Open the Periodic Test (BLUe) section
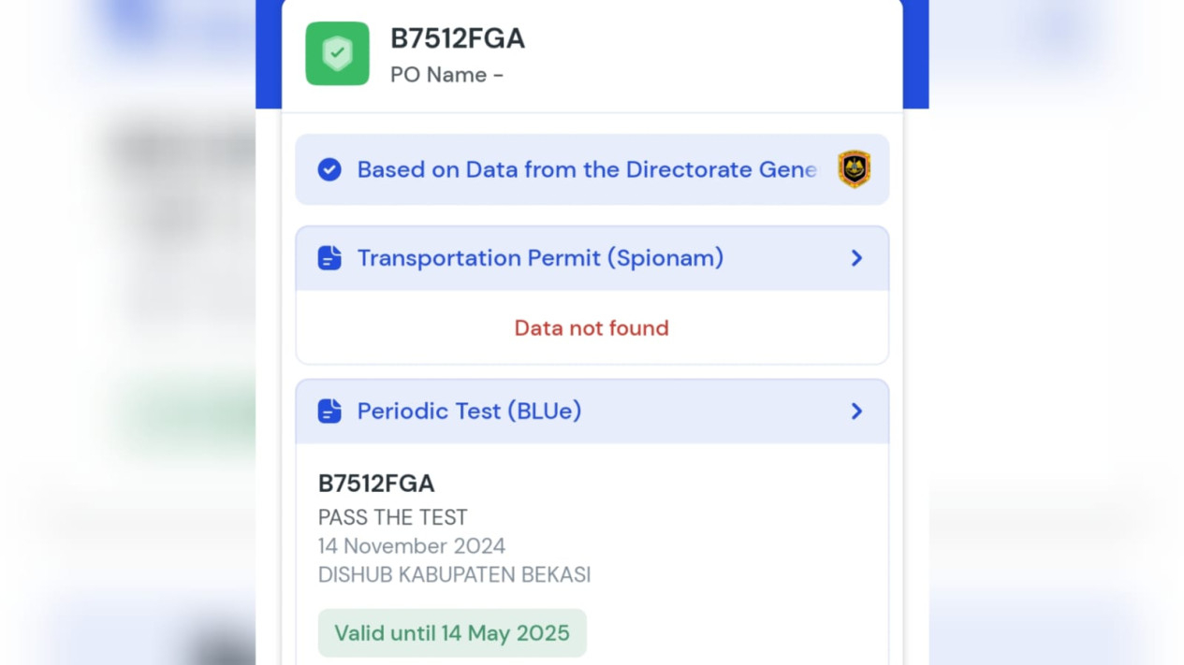Image resolution: width=1184 pixels, height=665 pixels. pyautogui.click(x=592, y=412)
